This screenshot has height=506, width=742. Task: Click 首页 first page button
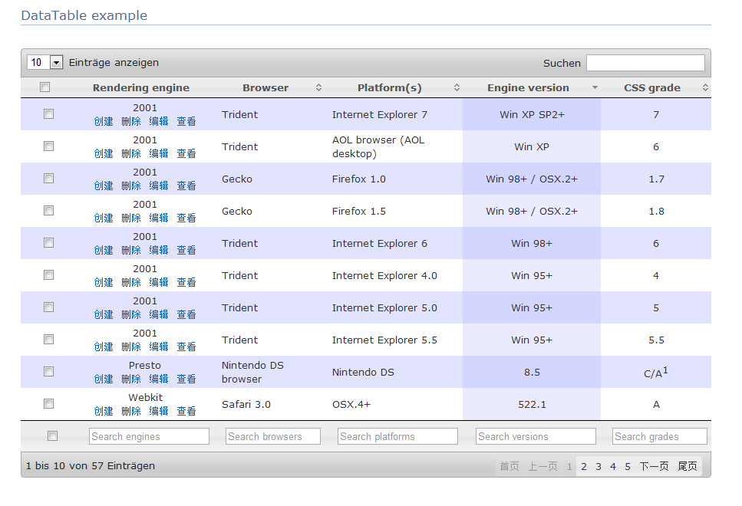click(510, 466)
